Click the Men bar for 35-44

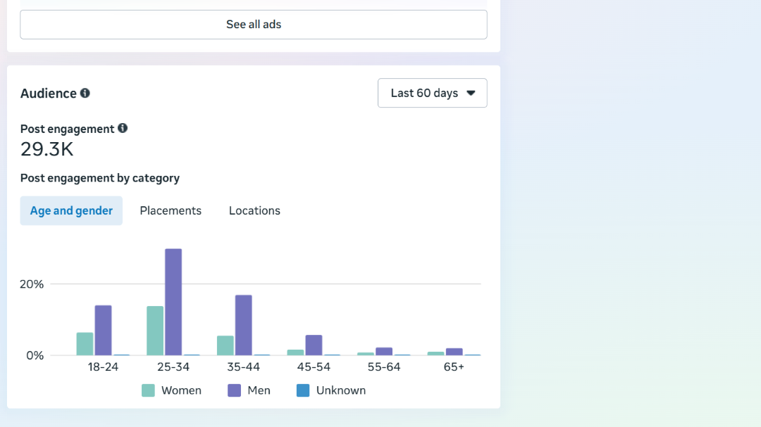[x=244, y=325]
